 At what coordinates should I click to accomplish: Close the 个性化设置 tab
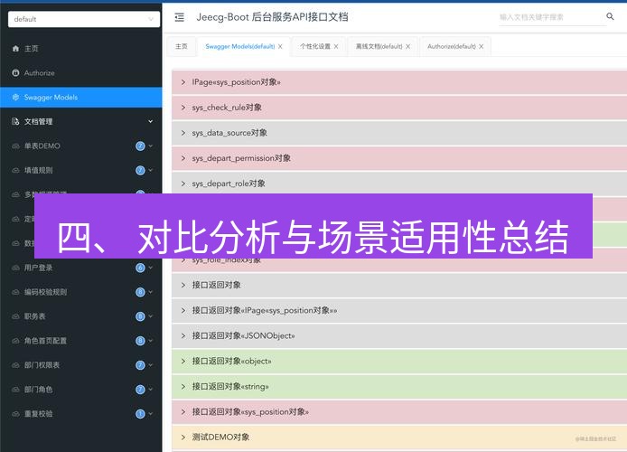click(x=336, y=46)
